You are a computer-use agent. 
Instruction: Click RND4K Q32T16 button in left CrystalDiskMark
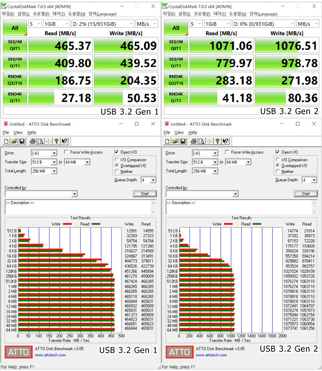(x=15, y=80)
